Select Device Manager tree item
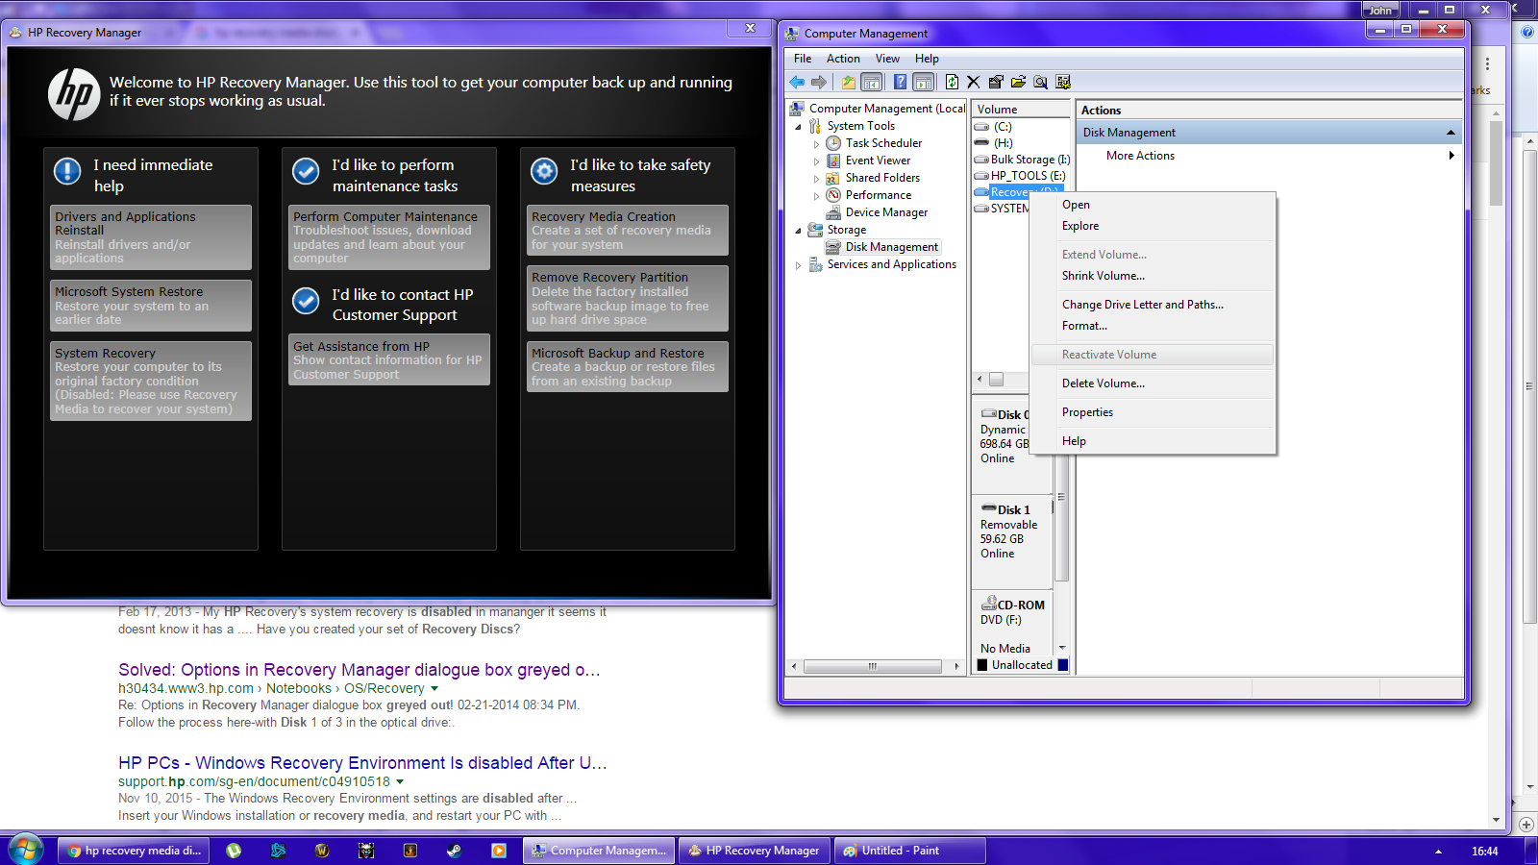The width and height of the screenshot is (1538, 865). pos(886,212)
